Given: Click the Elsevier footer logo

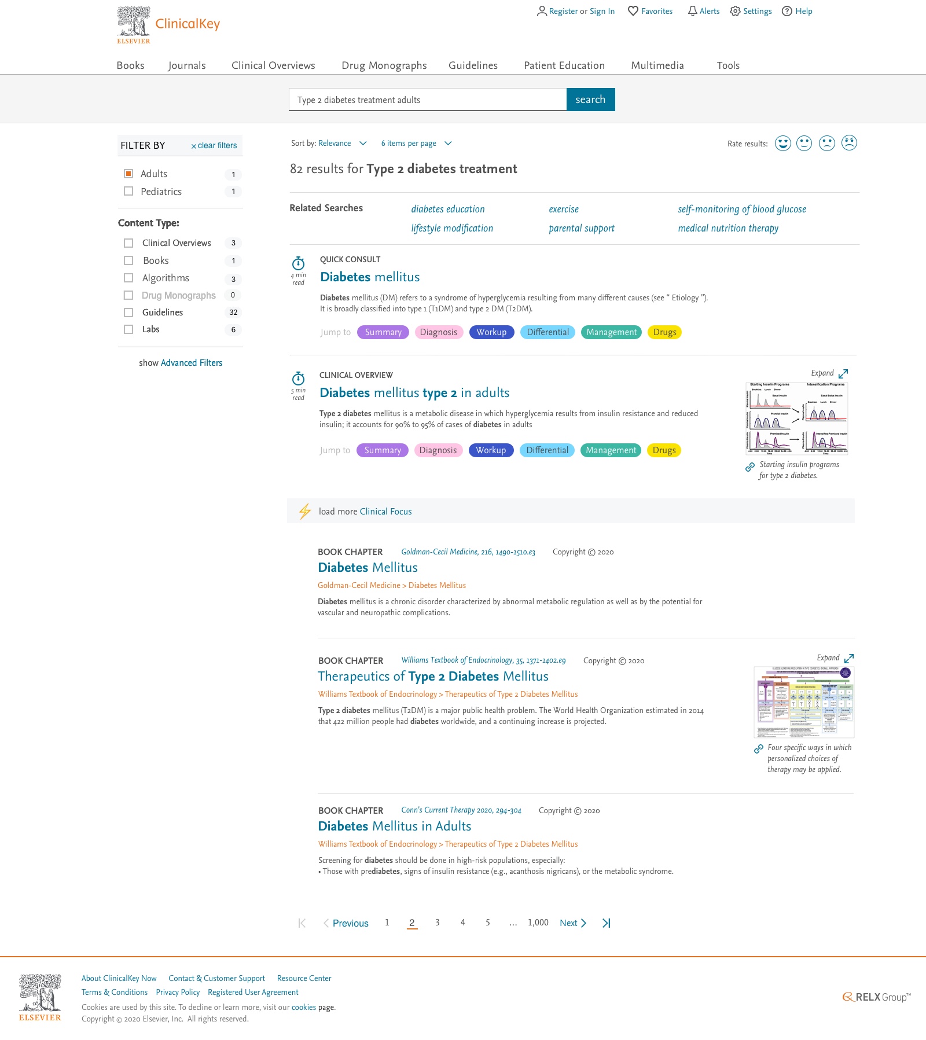Looking at the screenshot, I should [x=40, y=998].
